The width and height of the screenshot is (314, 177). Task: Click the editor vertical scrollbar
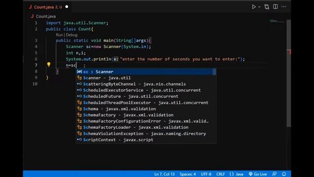[x=288, y=73]
